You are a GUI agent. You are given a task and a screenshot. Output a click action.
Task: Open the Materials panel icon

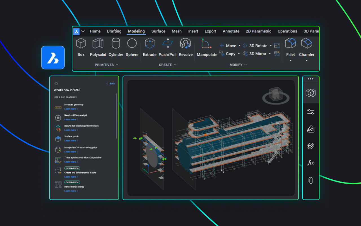point(311,129)
